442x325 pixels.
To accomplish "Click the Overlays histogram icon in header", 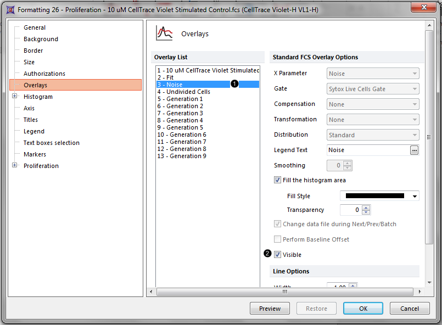I will click(164, 33).
